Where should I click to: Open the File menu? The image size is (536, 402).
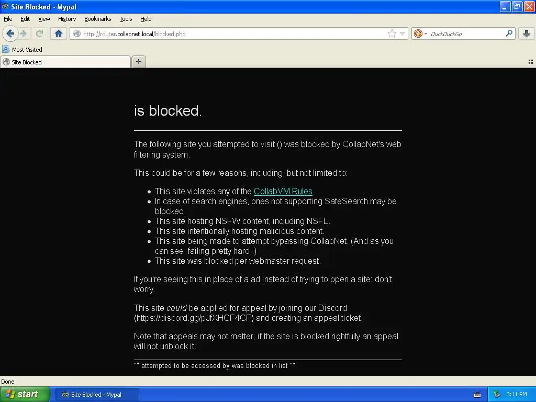[8, 19]
